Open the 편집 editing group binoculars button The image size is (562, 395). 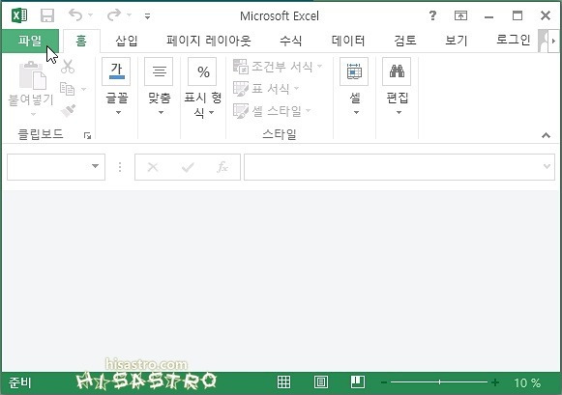pos(398,86)
